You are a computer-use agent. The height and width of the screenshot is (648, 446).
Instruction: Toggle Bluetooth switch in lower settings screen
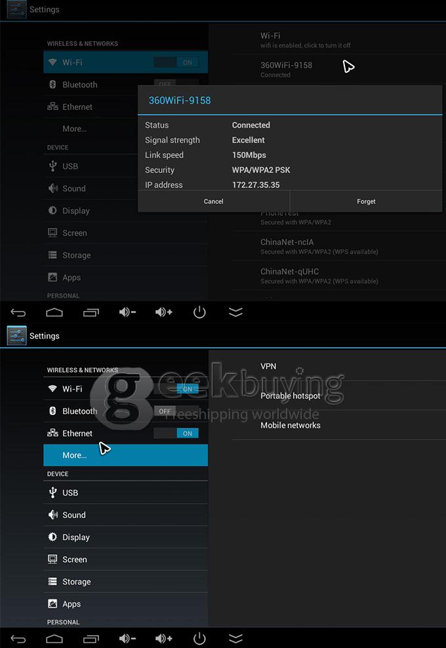(x=176, y=411)
